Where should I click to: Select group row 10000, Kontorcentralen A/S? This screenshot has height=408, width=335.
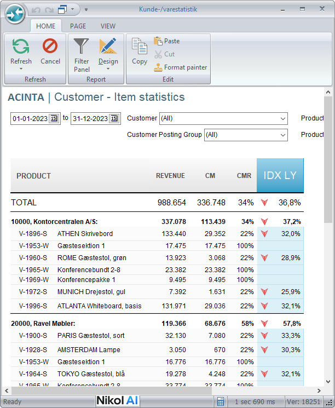157,222
